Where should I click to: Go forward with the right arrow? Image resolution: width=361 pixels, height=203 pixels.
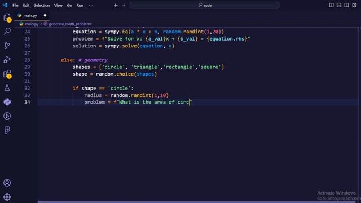tap(124, 5)
